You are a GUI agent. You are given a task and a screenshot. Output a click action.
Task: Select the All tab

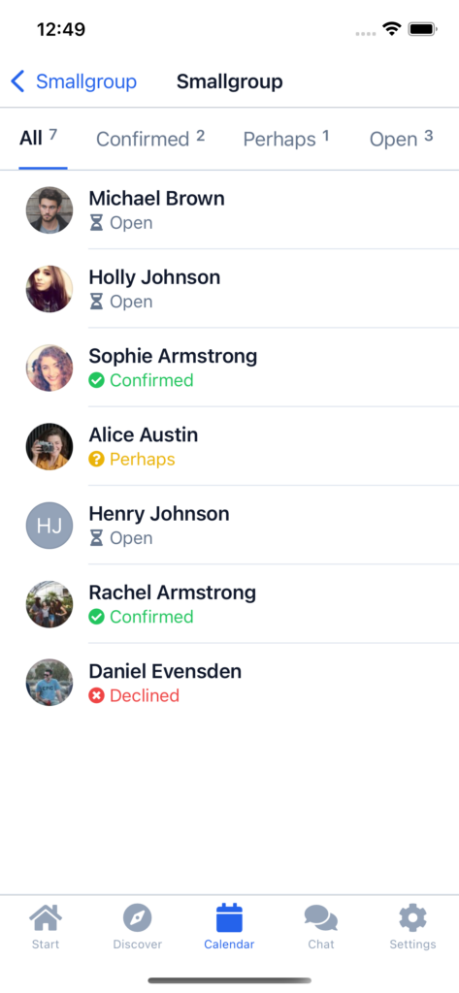point(39,138)
